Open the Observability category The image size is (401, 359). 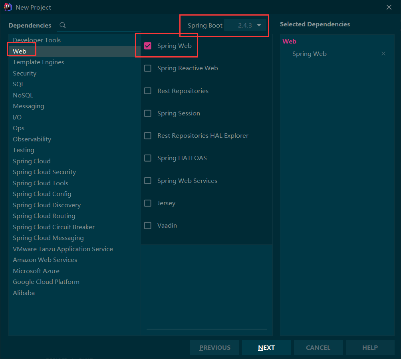pyautogui.click(x=74, y=139)
